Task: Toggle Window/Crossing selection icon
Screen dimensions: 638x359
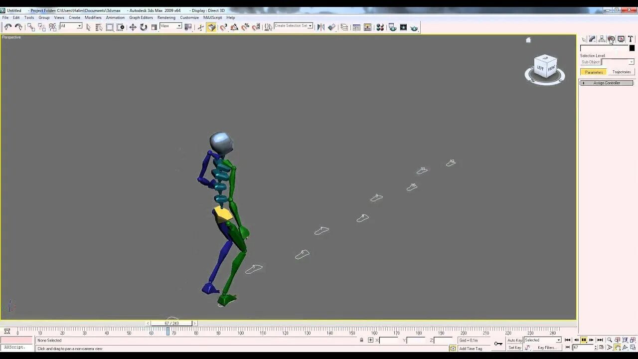Action: [121, 27]
